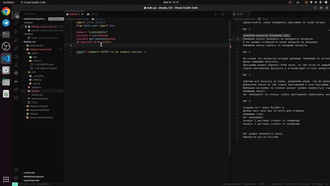Open Terminal from the dock
Screen dimensions: 330x186
point(6,35)
